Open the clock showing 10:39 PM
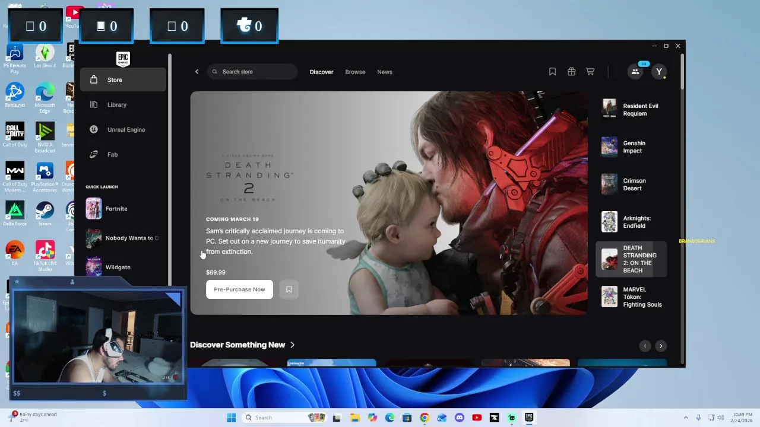Viewport: 760px width, 427px height. [742, 418]
